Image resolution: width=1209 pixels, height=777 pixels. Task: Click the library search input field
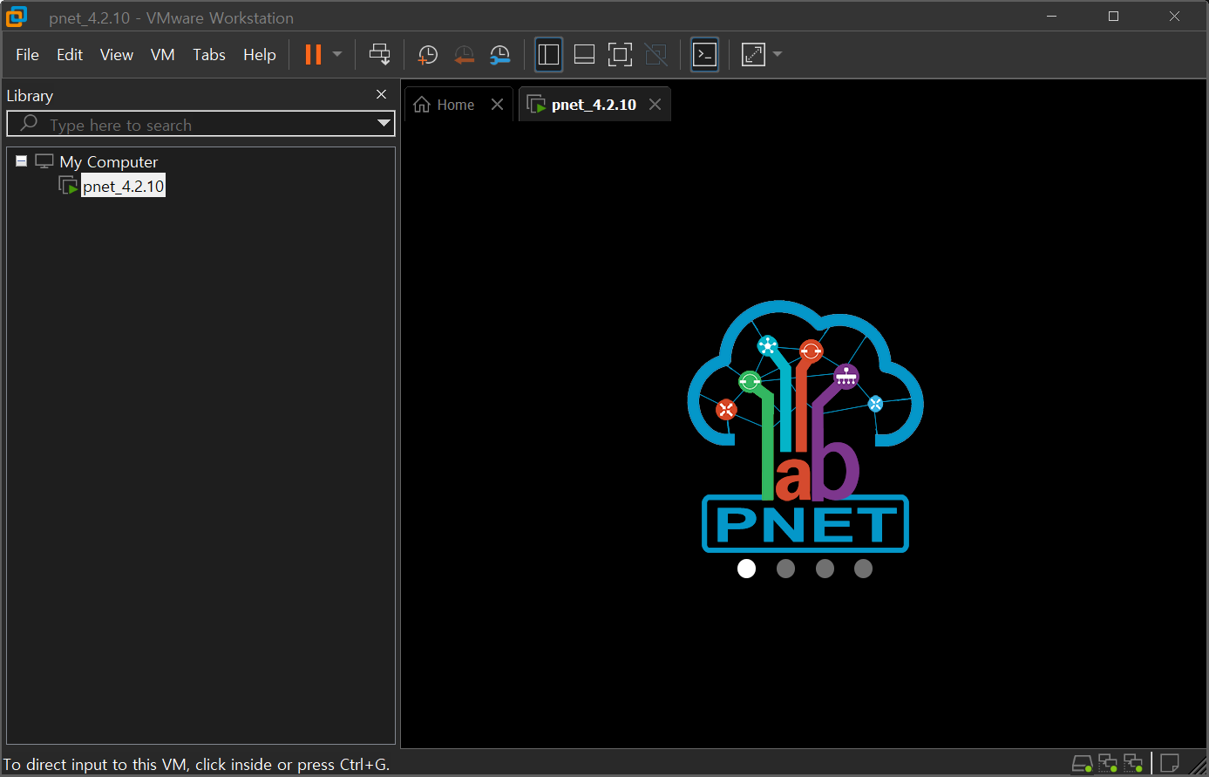coord(200,124)
